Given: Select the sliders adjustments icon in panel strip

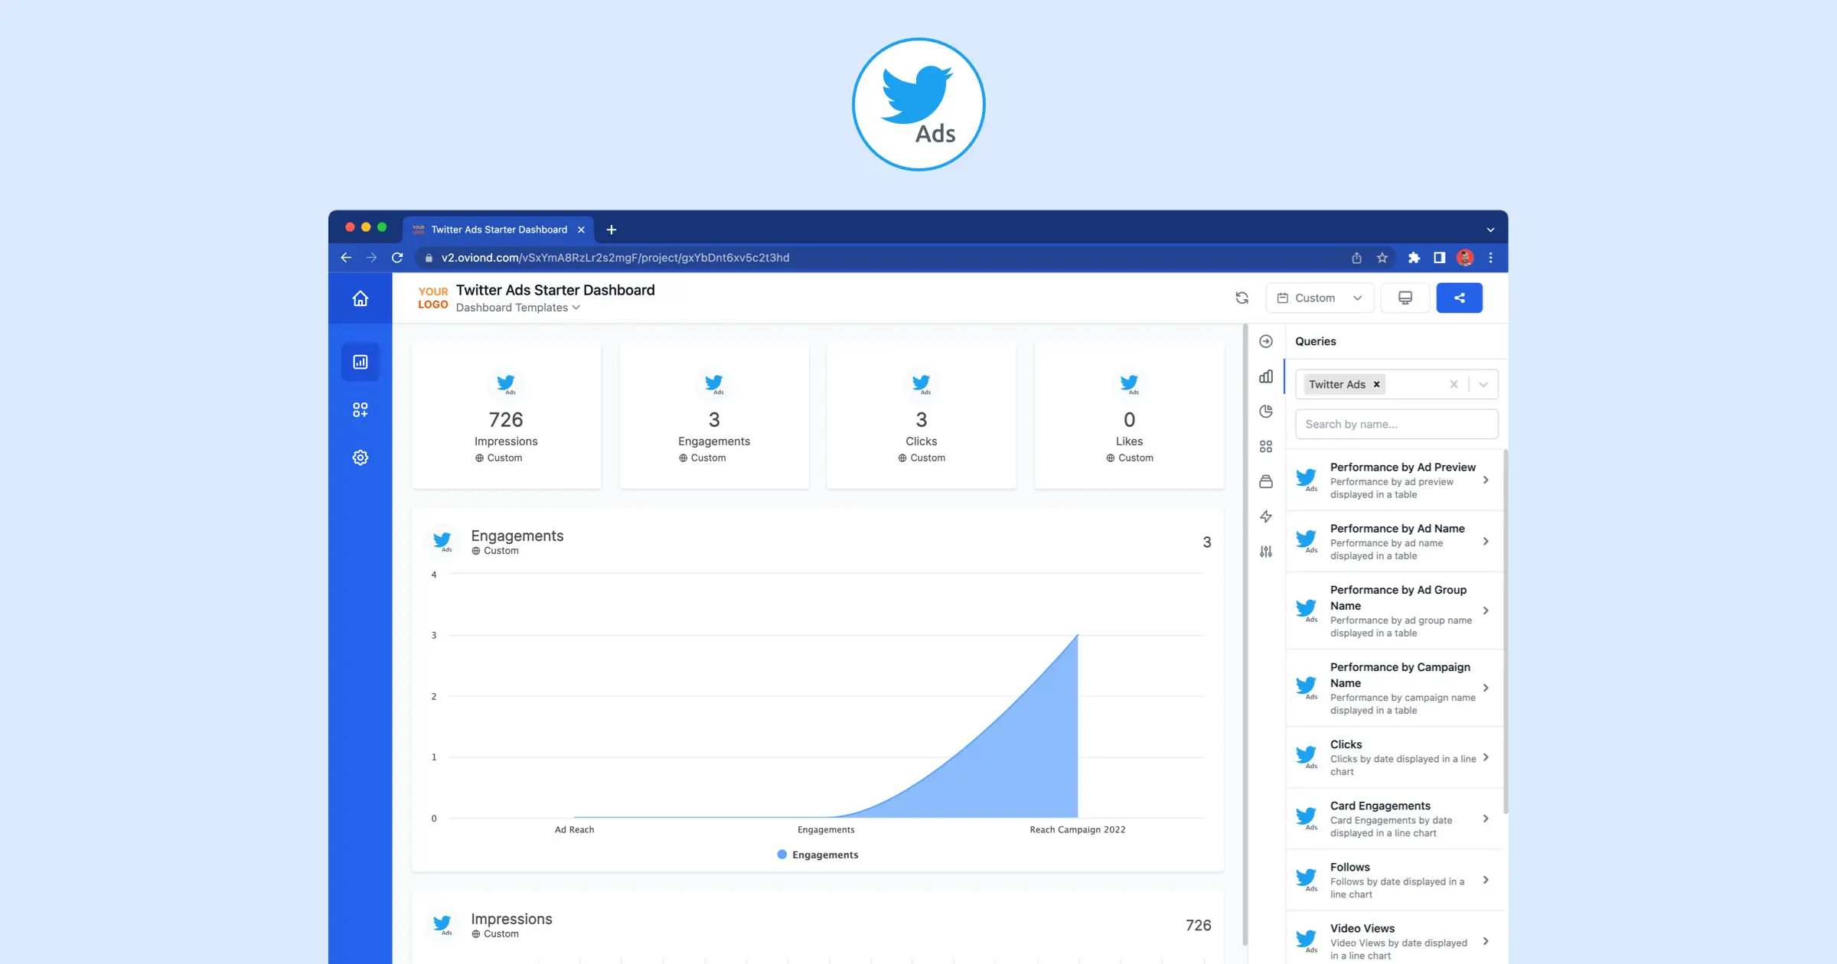Looking at the screenshot, I should point(1266,552).
